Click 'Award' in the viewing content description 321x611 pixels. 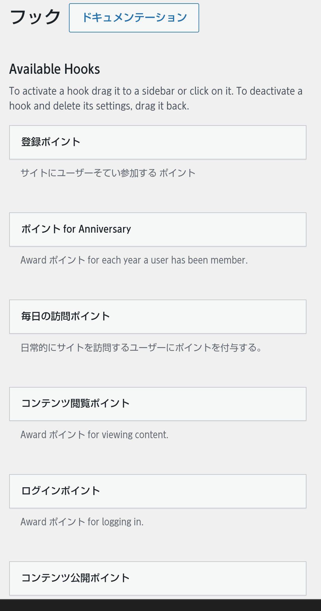pyautogui.click(x=34, y=435)
